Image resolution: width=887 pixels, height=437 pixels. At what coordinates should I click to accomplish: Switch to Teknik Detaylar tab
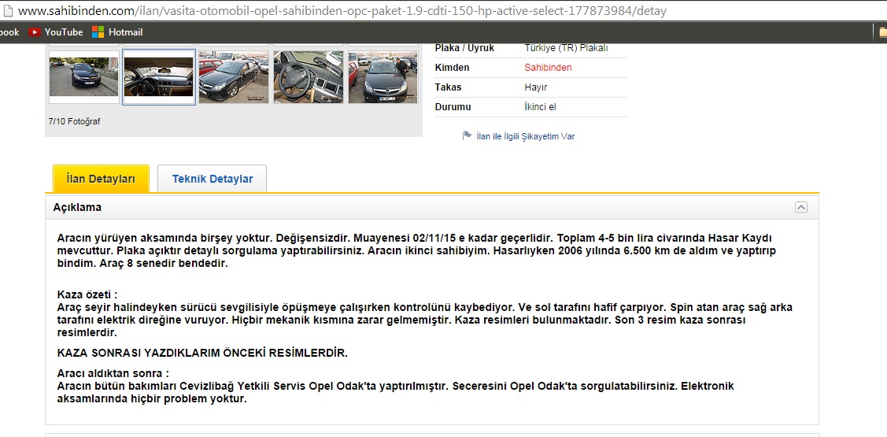coord(213,179)
